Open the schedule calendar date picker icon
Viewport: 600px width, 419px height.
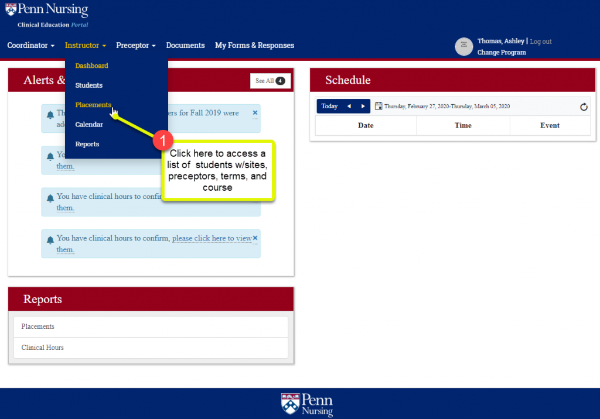tap(379, 107)
